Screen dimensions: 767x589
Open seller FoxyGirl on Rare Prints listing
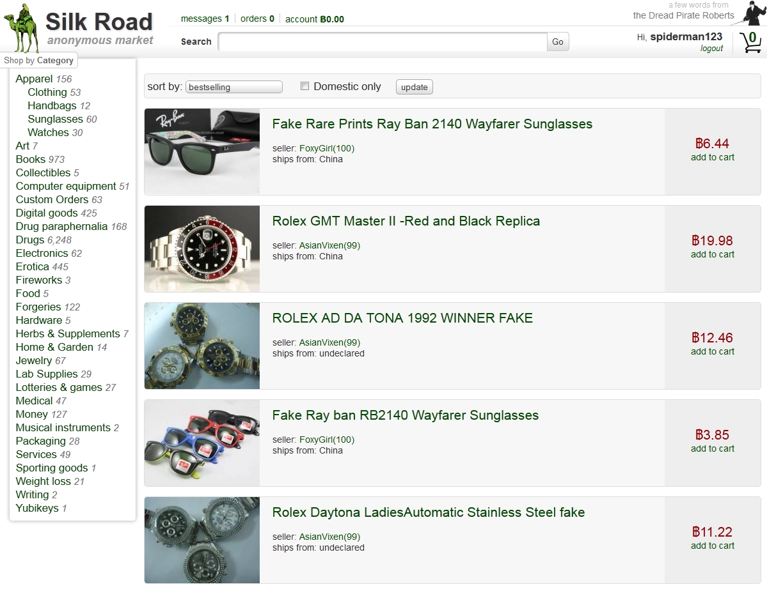(x=327, y=148)
